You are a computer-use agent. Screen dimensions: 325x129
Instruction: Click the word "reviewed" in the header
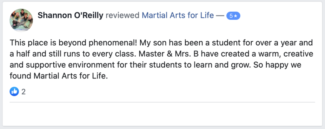[x=123, y=16]
